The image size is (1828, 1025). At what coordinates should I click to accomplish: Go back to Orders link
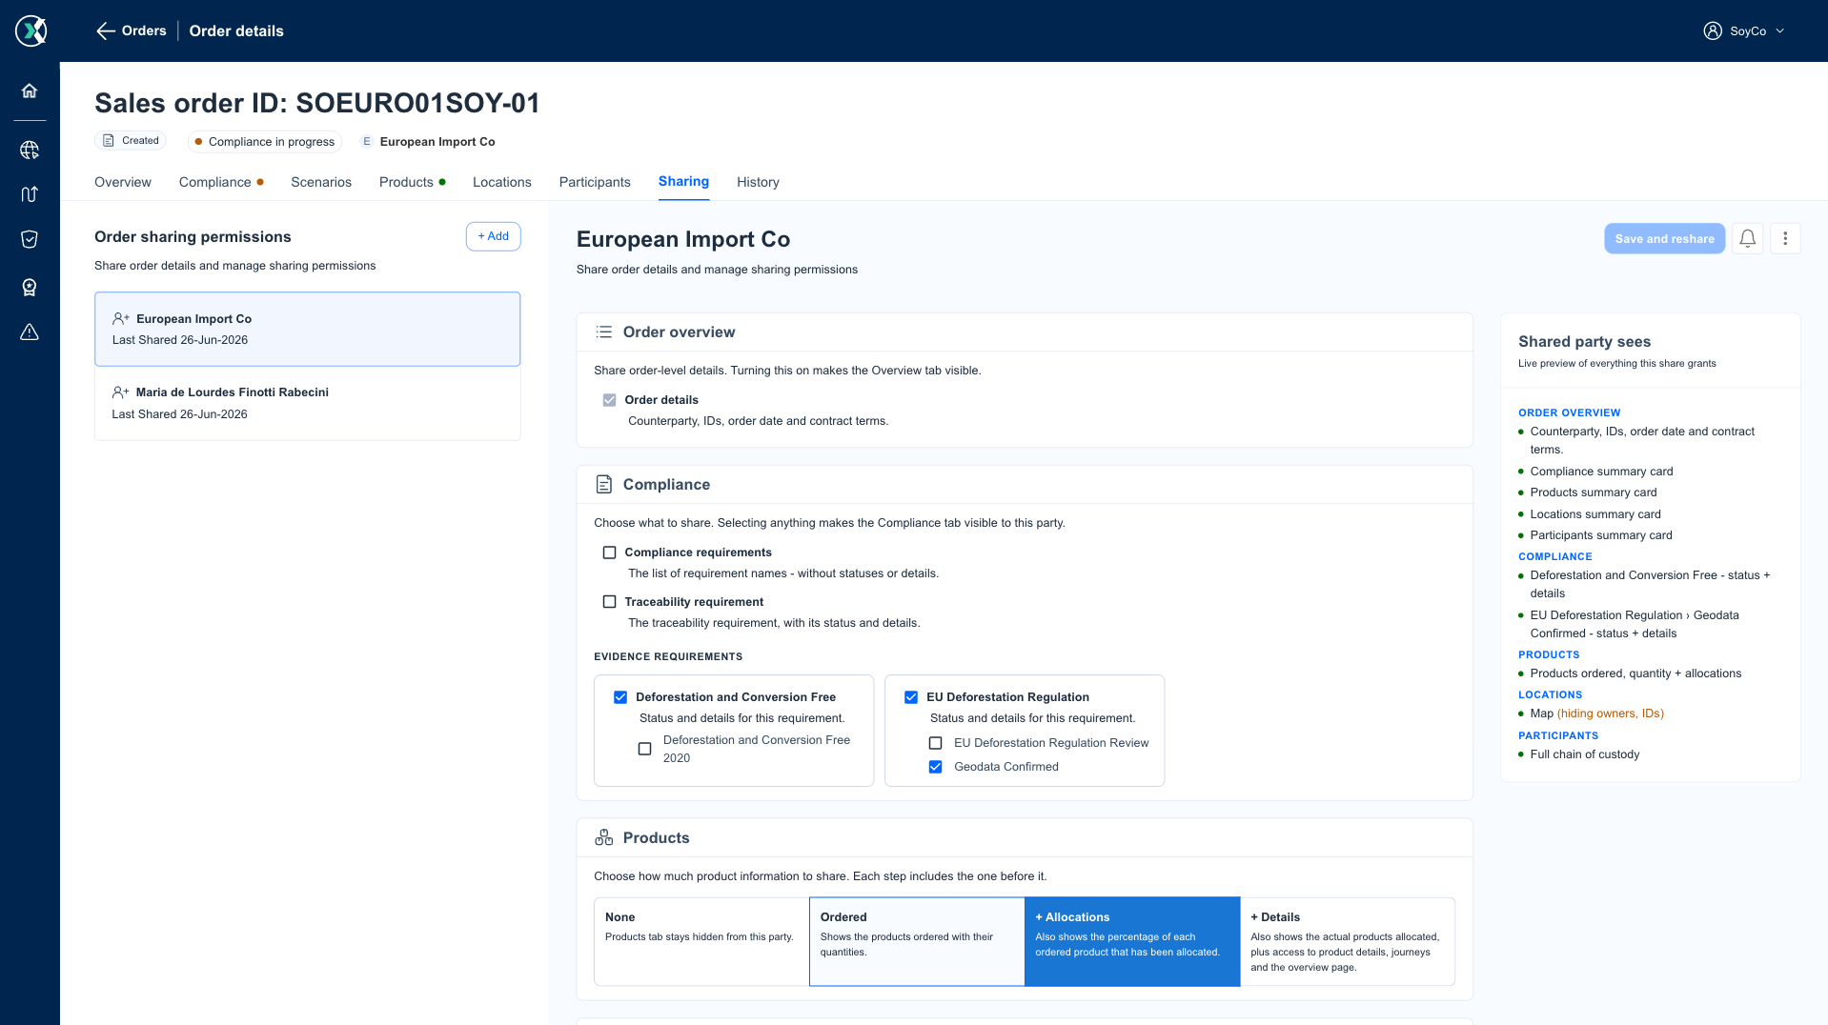(144, 30)
